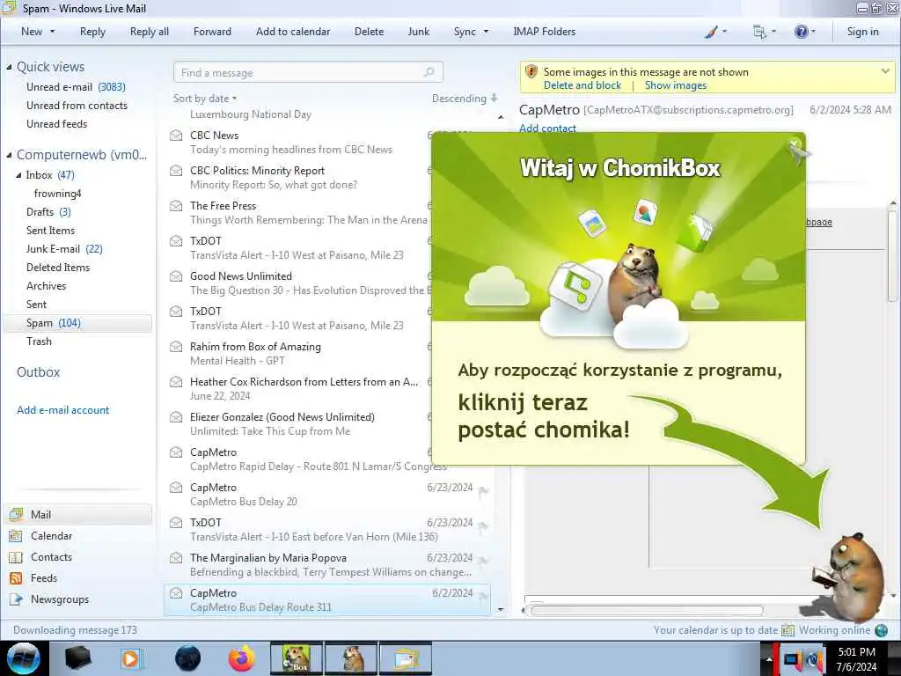The height and width of the screenshot is (676, 901).
Task: Click envelope icon beside Good News Unlimited
Action: tap(176, 276)
